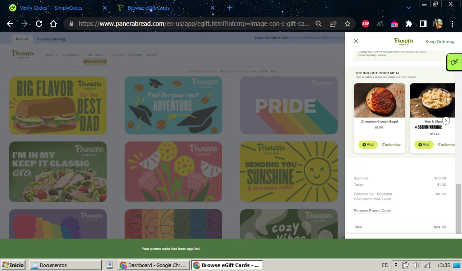Click Remove Promo Code link

(372, 211)
